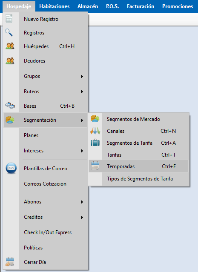Select Temporadas submenu entry

click(x=139, y=166)
